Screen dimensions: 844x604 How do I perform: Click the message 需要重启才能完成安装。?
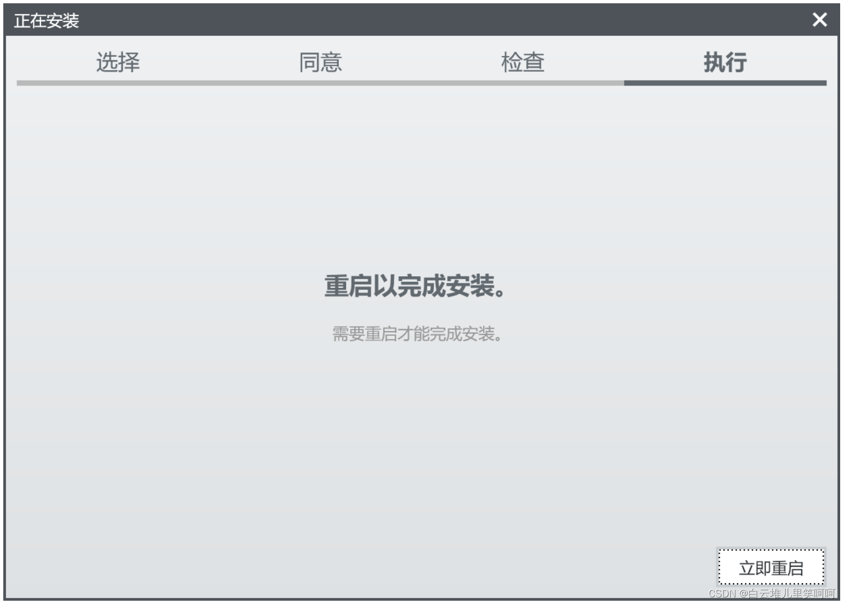tap(417, 333)
